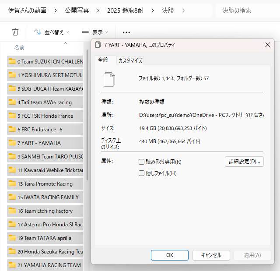Switch to the カスタマイズ tab
The height and width of the screenshot is (271, 280).
pyautogui.click(x=130, y=61)
